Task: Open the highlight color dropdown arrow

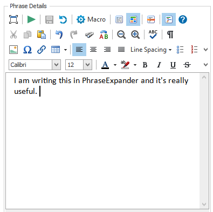Action: 135,65
